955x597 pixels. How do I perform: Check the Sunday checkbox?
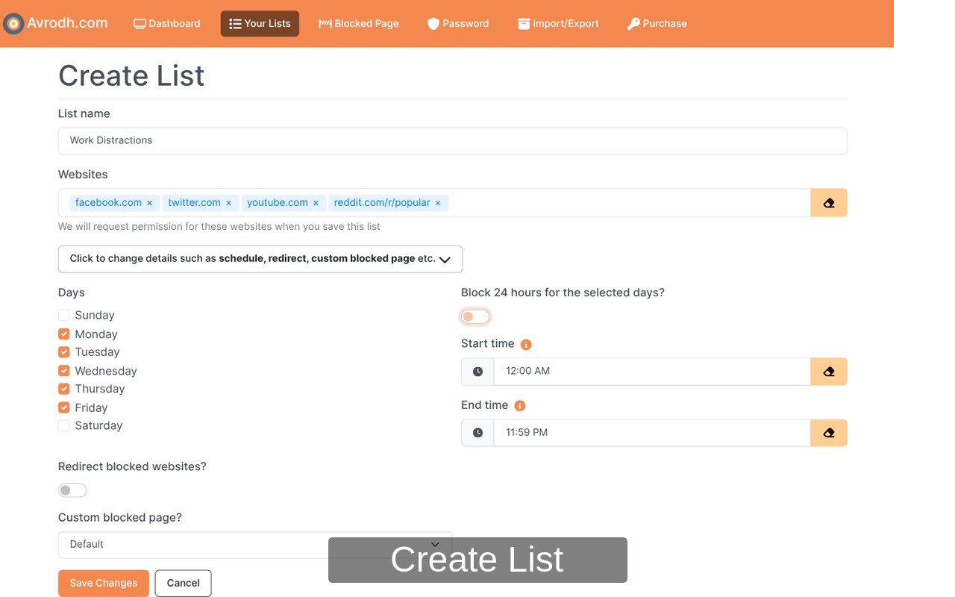click(x=64, y=315)
